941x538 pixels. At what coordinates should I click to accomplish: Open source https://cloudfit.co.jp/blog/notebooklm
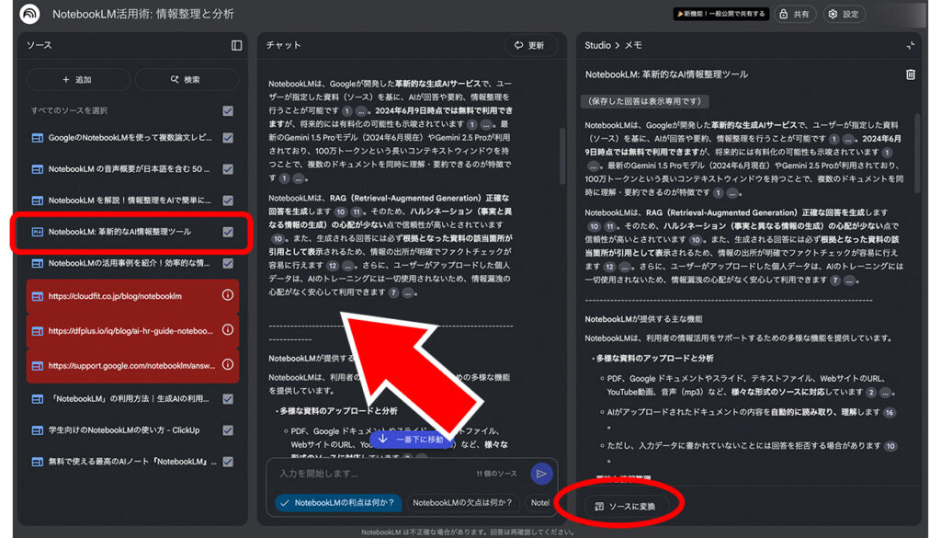[115, 296]
